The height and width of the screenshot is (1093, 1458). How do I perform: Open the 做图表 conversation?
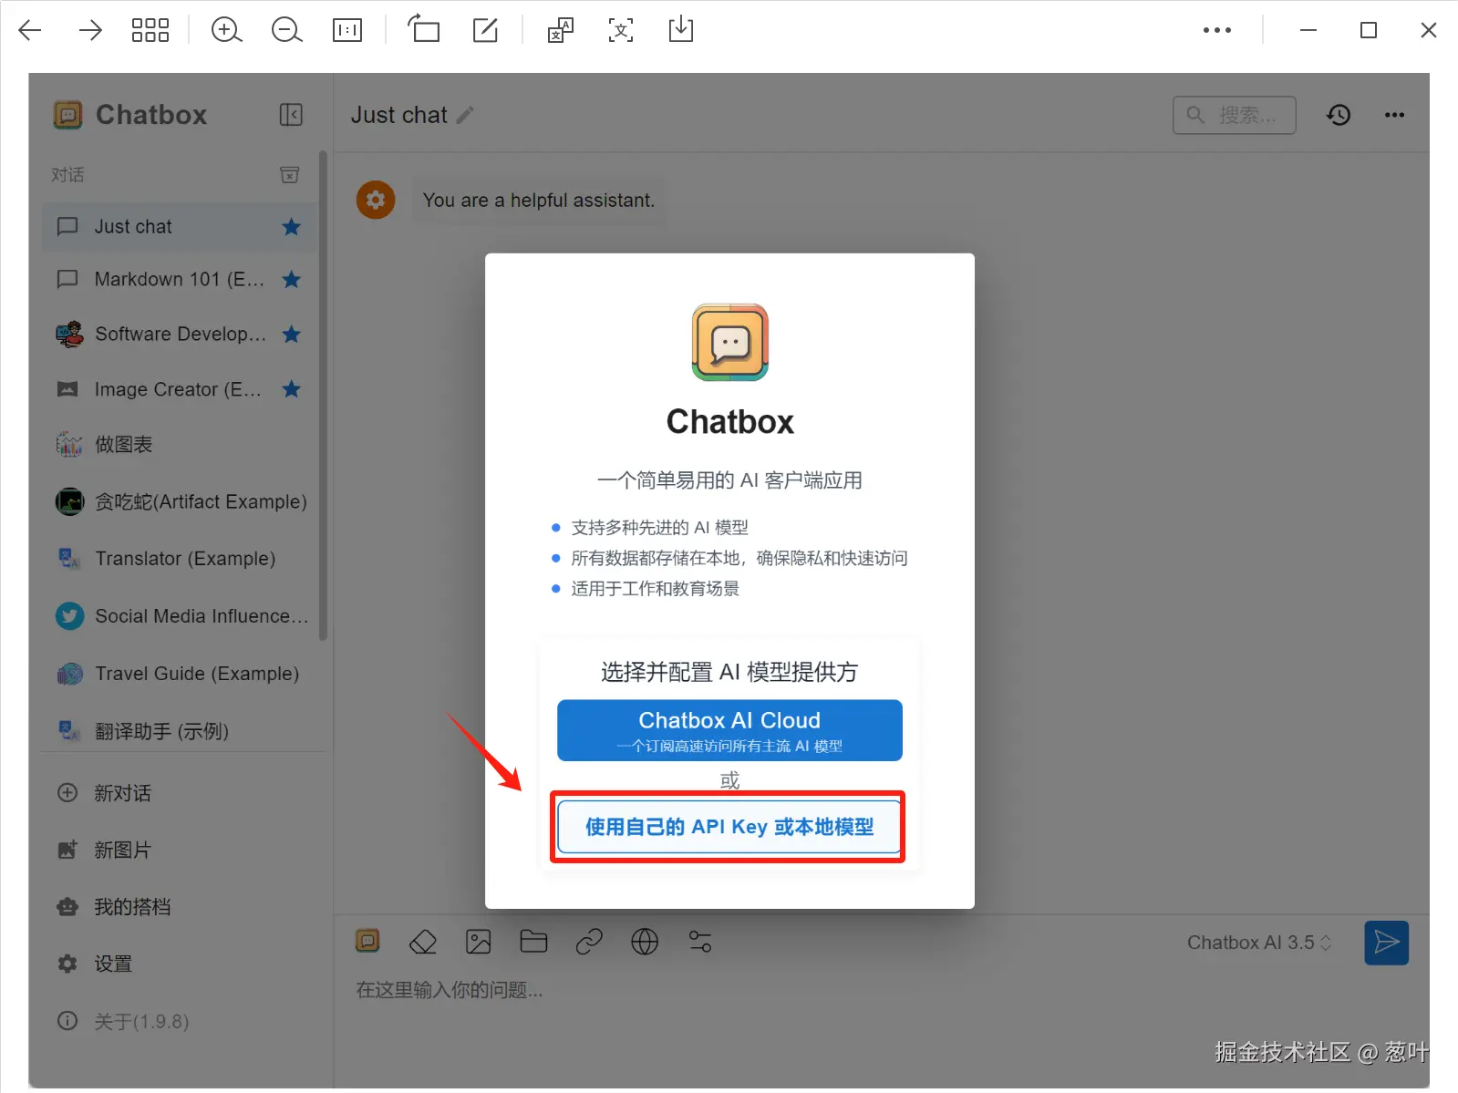(x=180, y=444)
